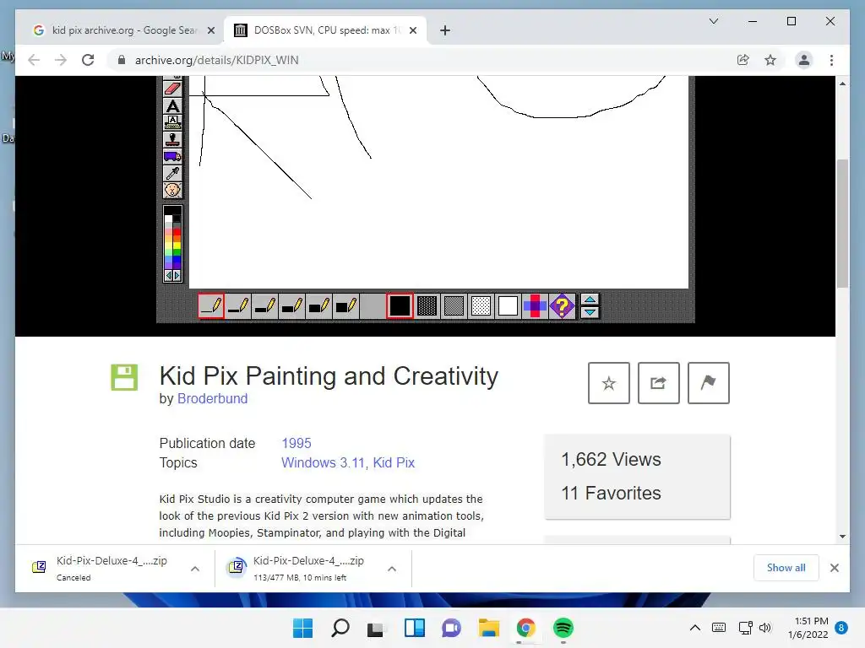Screen dimensions: 865x648
Task: Choose the solid black fill pattern
Action: pyautogui.click(x=400, y=305)
